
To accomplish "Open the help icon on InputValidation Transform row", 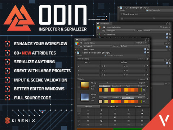I will 167,34.
